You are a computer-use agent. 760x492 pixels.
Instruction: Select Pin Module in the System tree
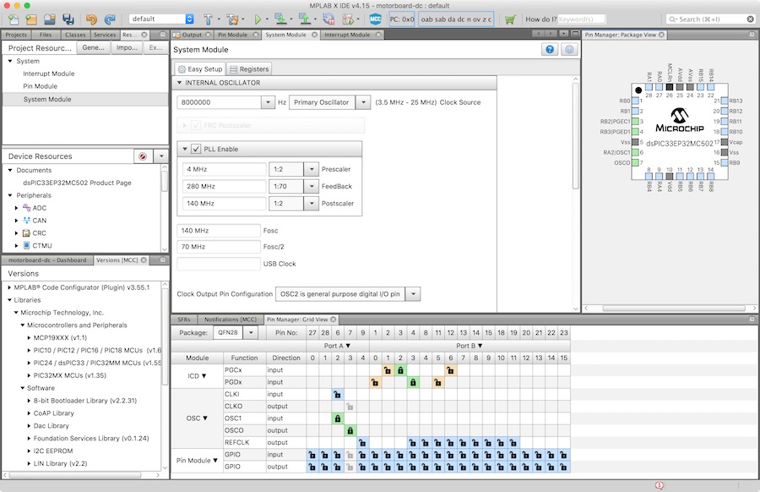[x=40, y=86]
